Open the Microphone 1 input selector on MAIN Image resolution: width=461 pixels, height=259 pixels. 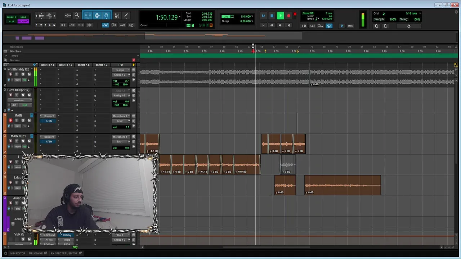[121, 116]
